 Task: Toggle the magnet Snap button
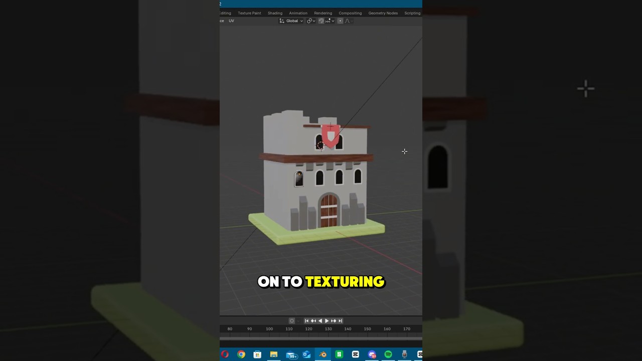[x=321, y=21]
